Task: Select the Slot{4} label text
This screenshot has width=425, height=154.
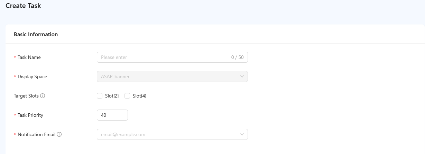Action: pyautogui.click(x=140, y=96)
